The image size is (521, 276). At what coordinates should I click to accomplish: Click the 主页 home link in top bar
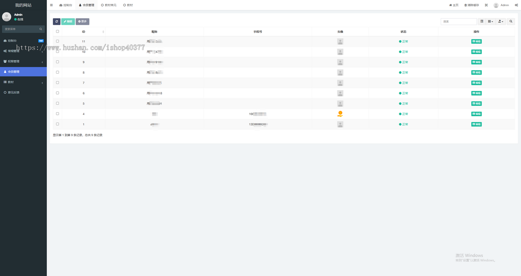[x=454, y=5]
